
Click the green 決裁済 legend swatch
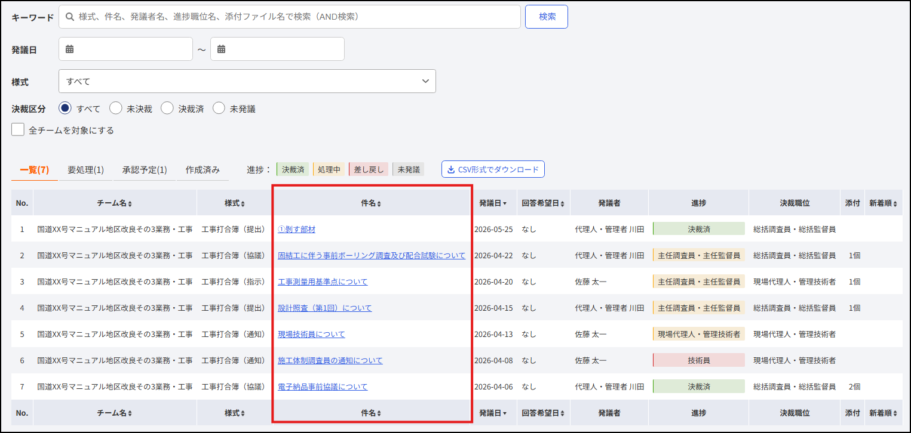tap(293, 170)
